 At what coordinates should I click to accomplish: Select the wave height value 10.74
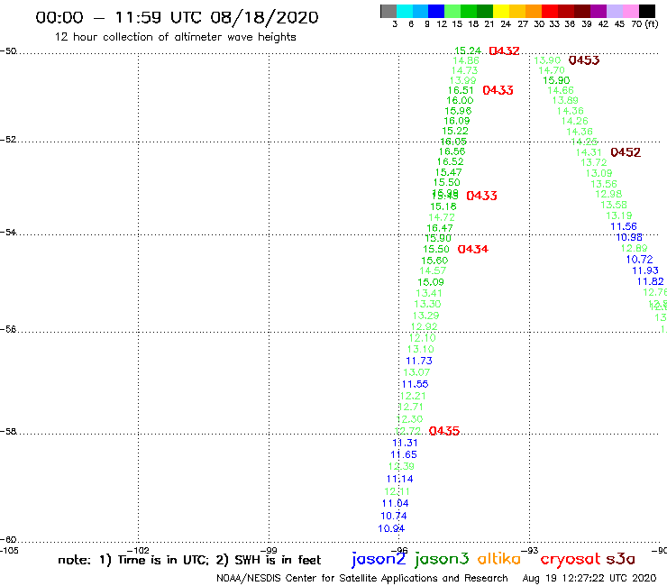(394, 516)
